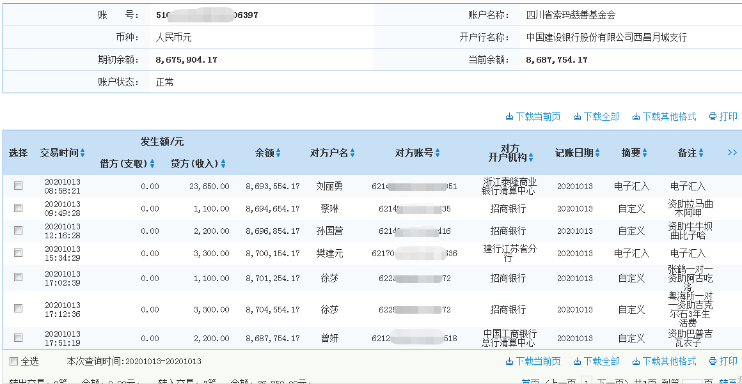
Task: Sort by the 对方户名 sort arrows
Action: pyautogui.click(x=351, y=153)
